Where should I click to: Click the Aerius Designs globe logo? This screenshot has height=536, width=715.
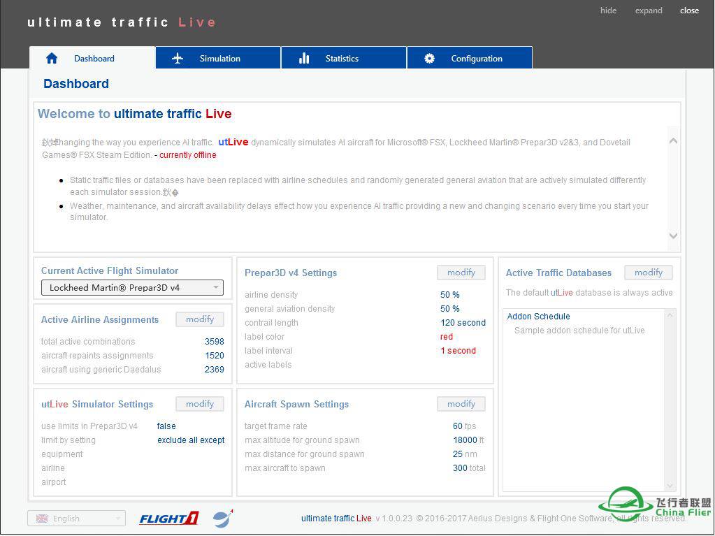click(223, 519)
